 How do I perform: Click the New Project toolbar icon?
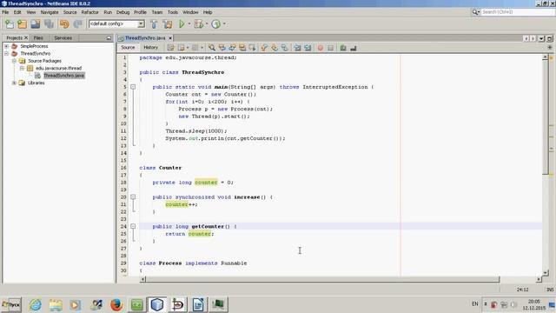[x=22, y=24]
